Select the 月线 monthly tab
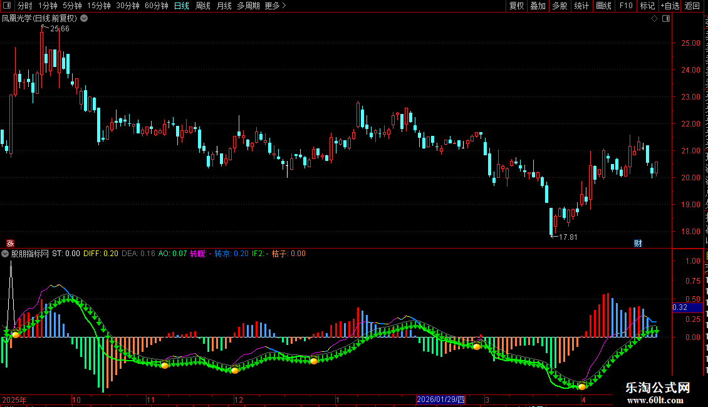Viewport: 708px width, 407px height. (x=224, y=6)
